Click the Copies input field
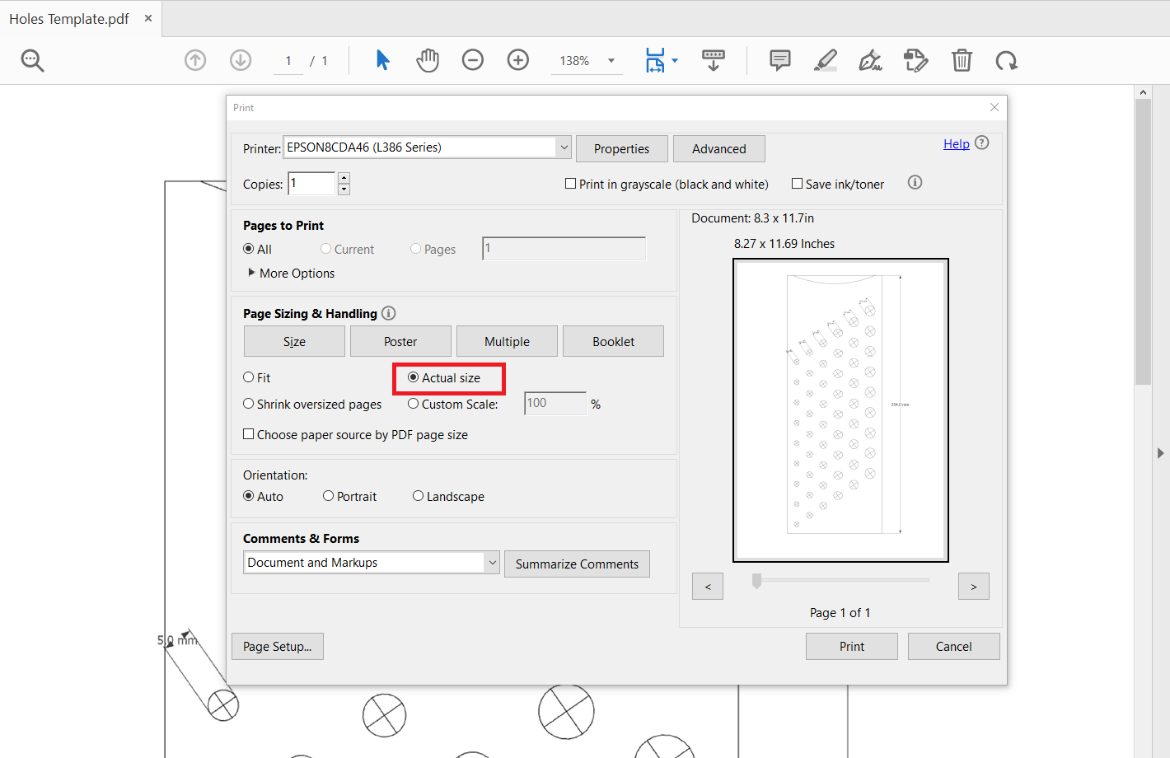Screen dimensions: 1170x758 tap(311, 183)
